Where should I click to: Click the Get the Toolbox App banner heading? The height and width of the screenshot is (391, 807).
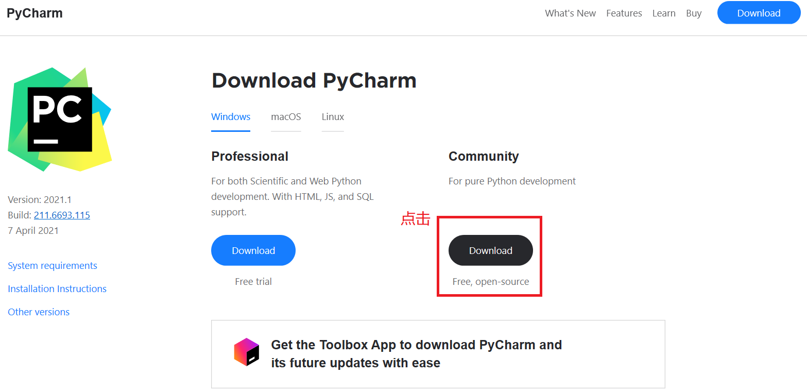[416, 354]
